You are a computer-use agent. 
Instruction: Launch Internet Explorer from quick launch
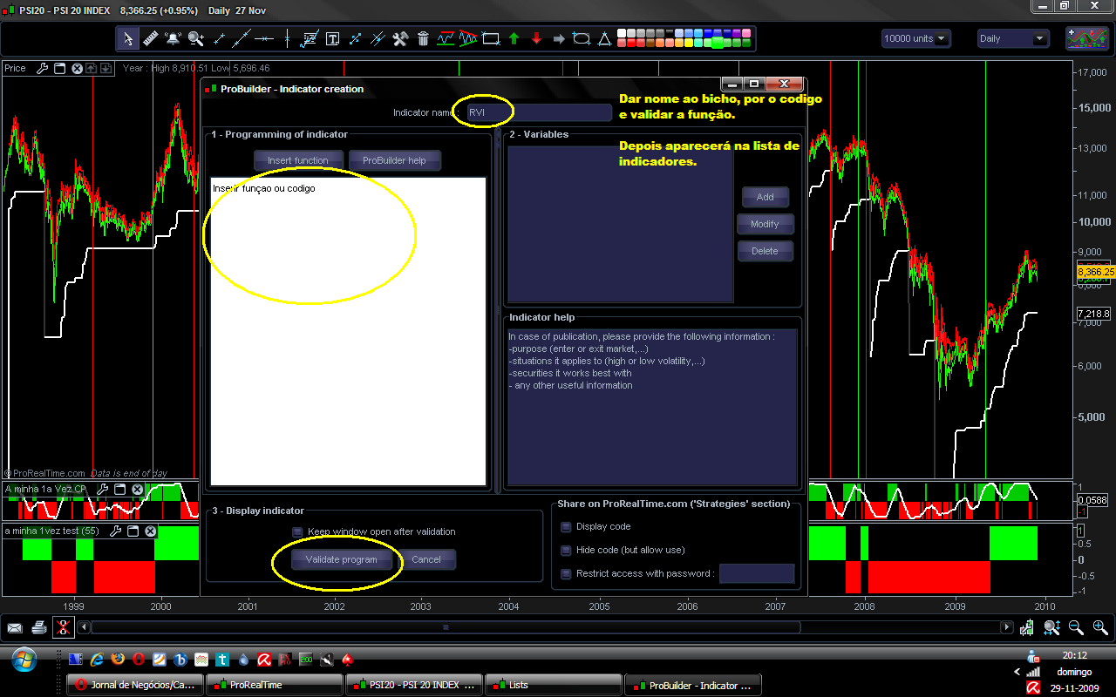coord(96,659)
